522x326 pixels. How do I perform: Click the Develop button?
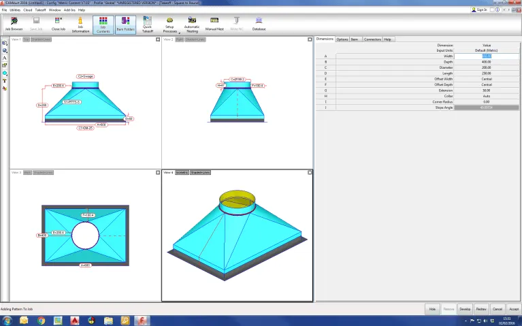(x=465, y=309)
